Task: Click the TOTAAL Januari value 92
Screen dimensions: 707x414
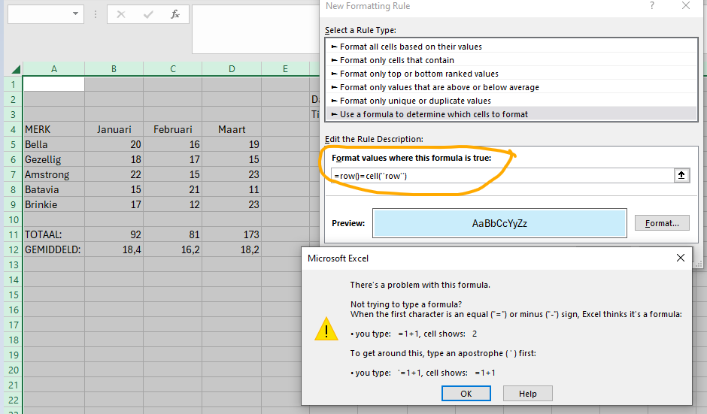Action: click(114, 234)
